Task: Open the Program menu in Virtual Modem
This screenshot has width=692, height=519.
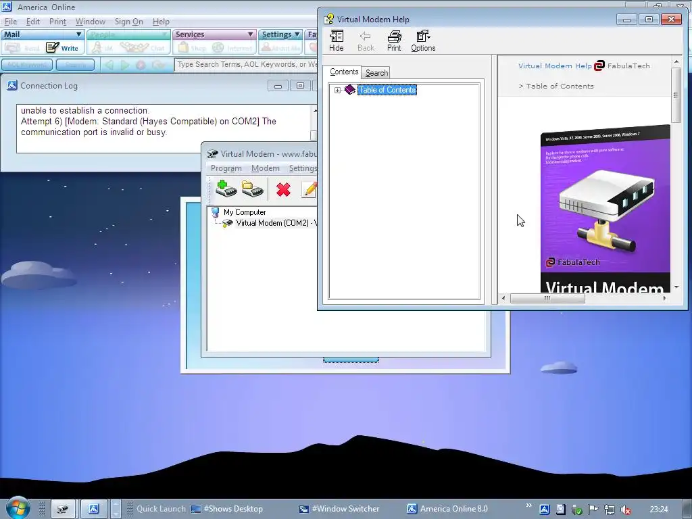Action: coord(226,168)
